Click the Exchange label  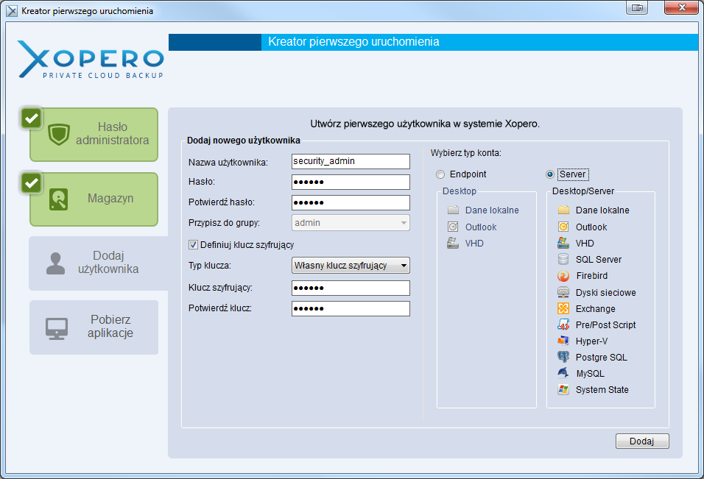click(595, 309)
